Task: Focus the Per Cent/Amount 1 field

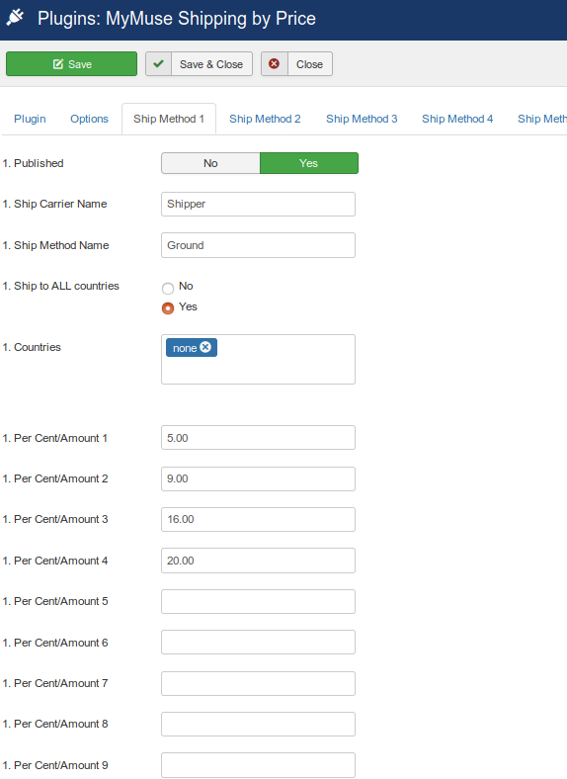Action: coord(258,438)
